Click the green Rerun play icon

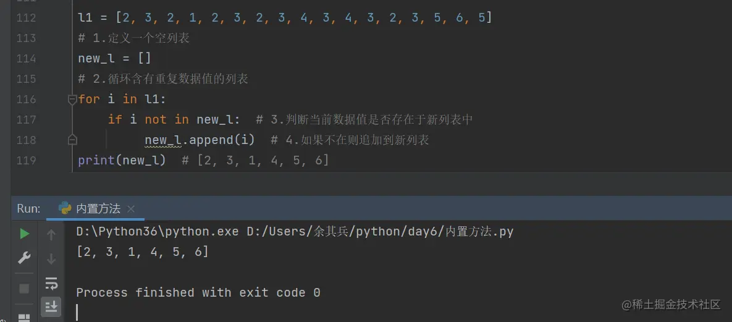24,234
